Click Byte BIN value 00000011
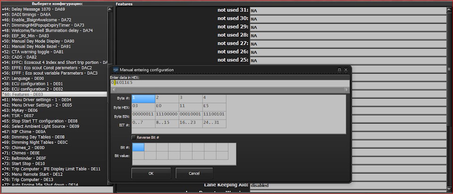This screenshot has width=453, height=194. coord(143,115)
